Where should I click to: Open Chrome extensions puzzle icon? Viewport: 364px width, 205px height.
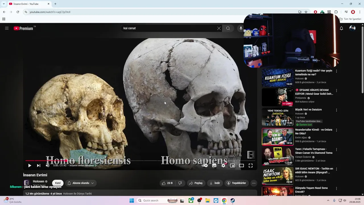tap(336, 12)
